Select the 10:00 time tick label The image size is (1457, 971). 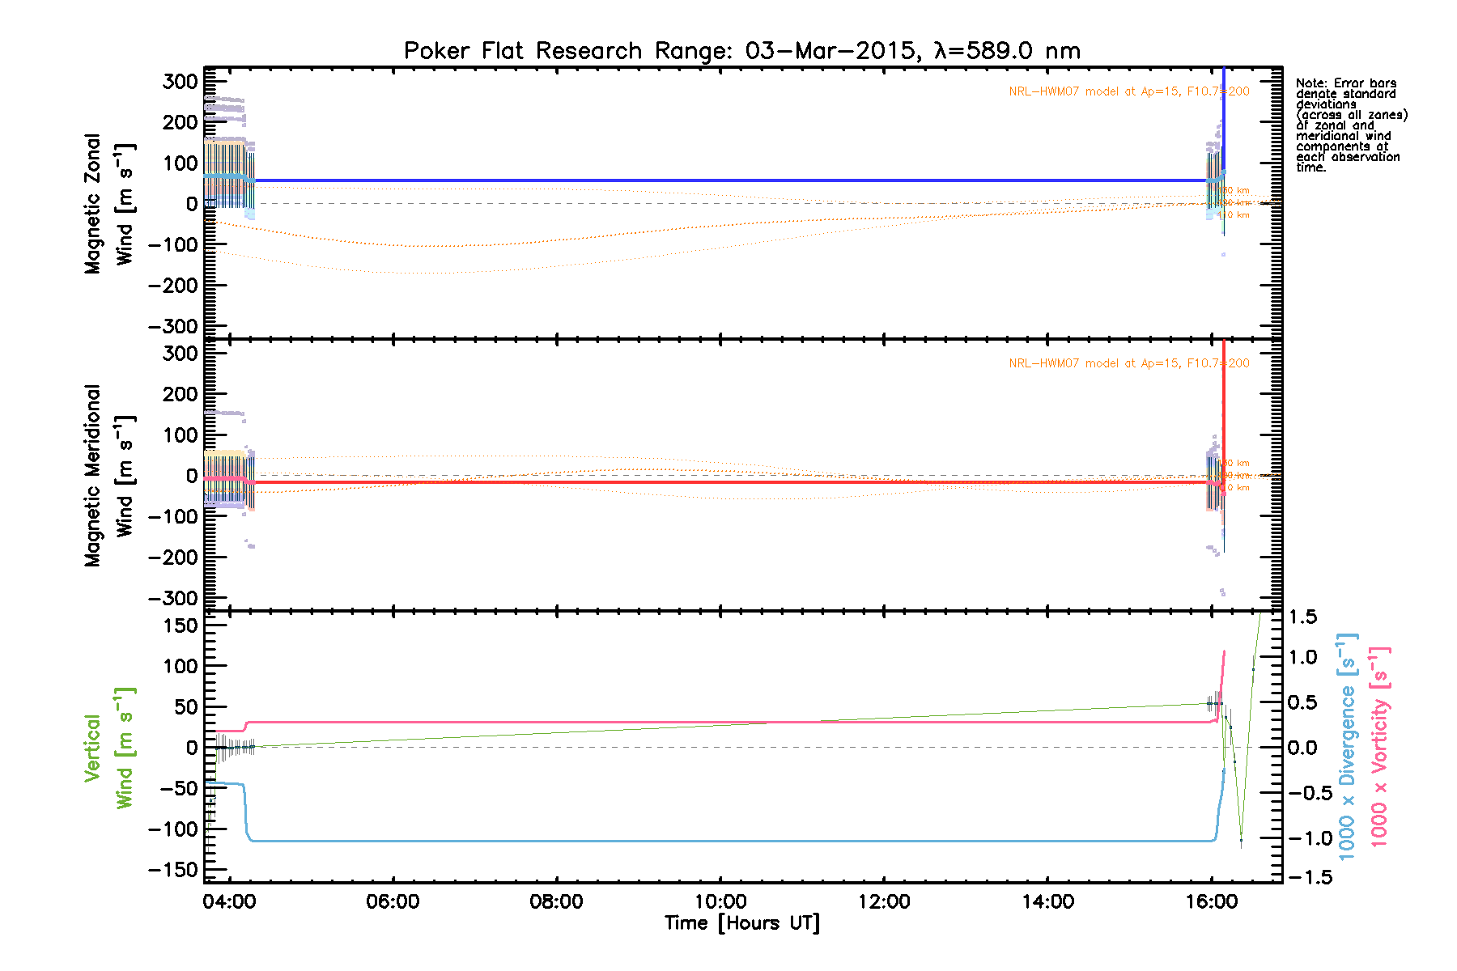(720, 901)
